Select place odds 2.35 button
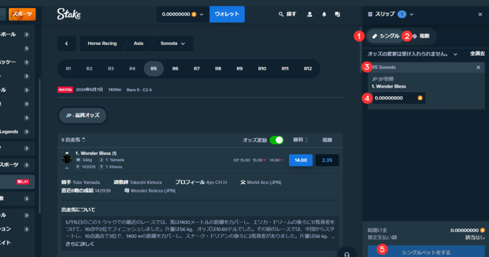 pyautogui.click(x=327, y=160)
